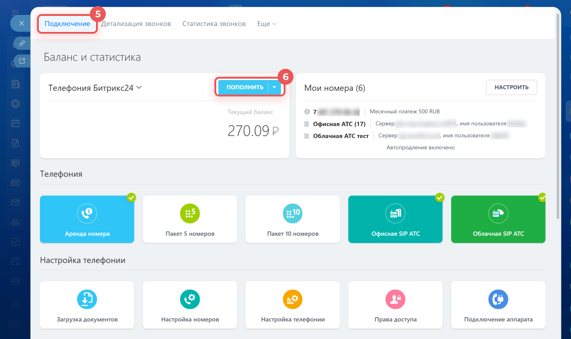Switch to Статистика звонков tab

(x=214, y=24)
